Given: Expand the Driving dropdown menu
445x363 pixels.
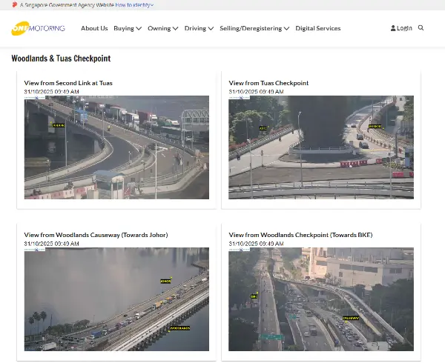Looking at the screenshot, I should 199,28.
